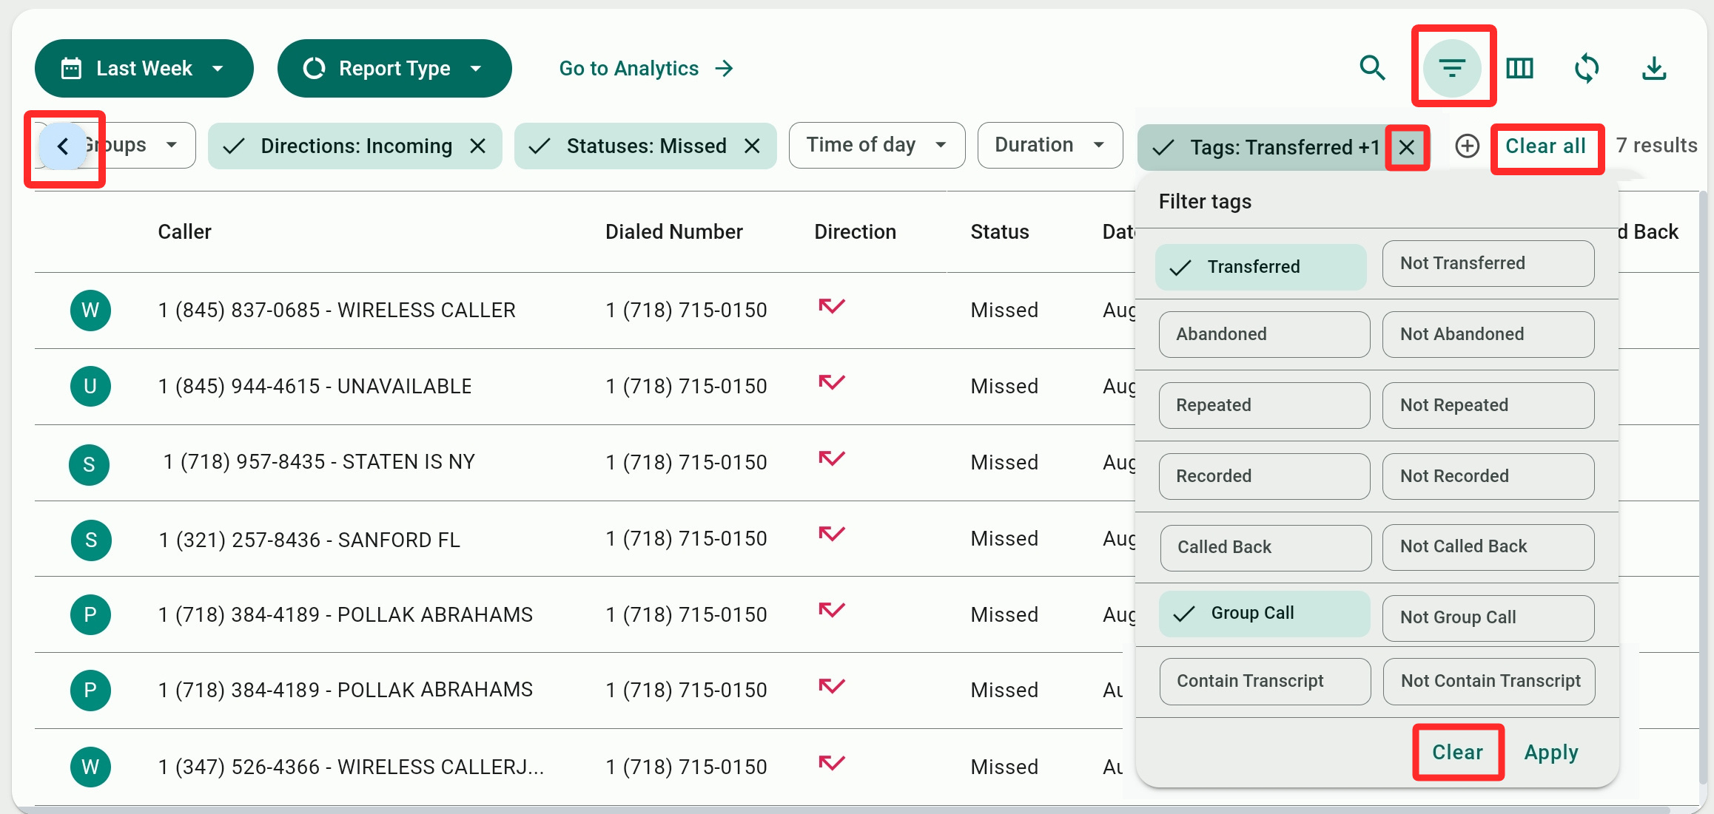
Task: Click the refresh sync icon
Action: [x=1587, y=68]
